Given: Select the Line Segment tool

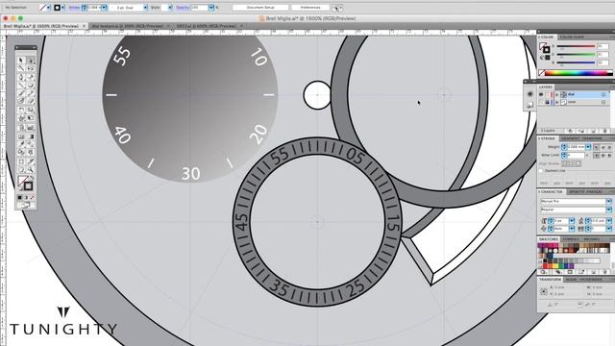Looking at the screenshot, I should (x=21, y=86).
